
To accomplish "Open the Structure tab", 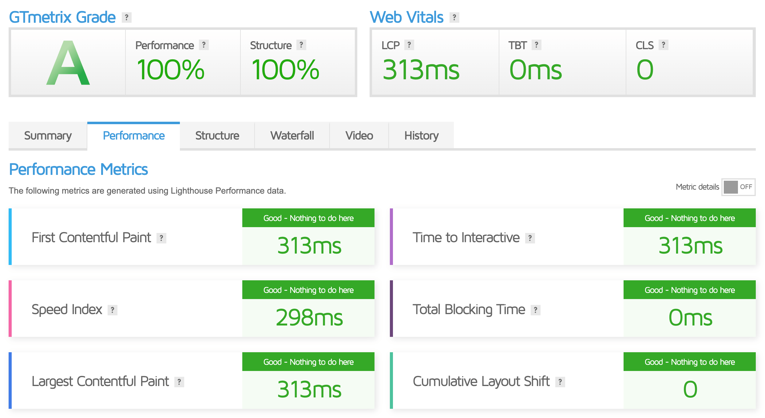I will 217,136.
